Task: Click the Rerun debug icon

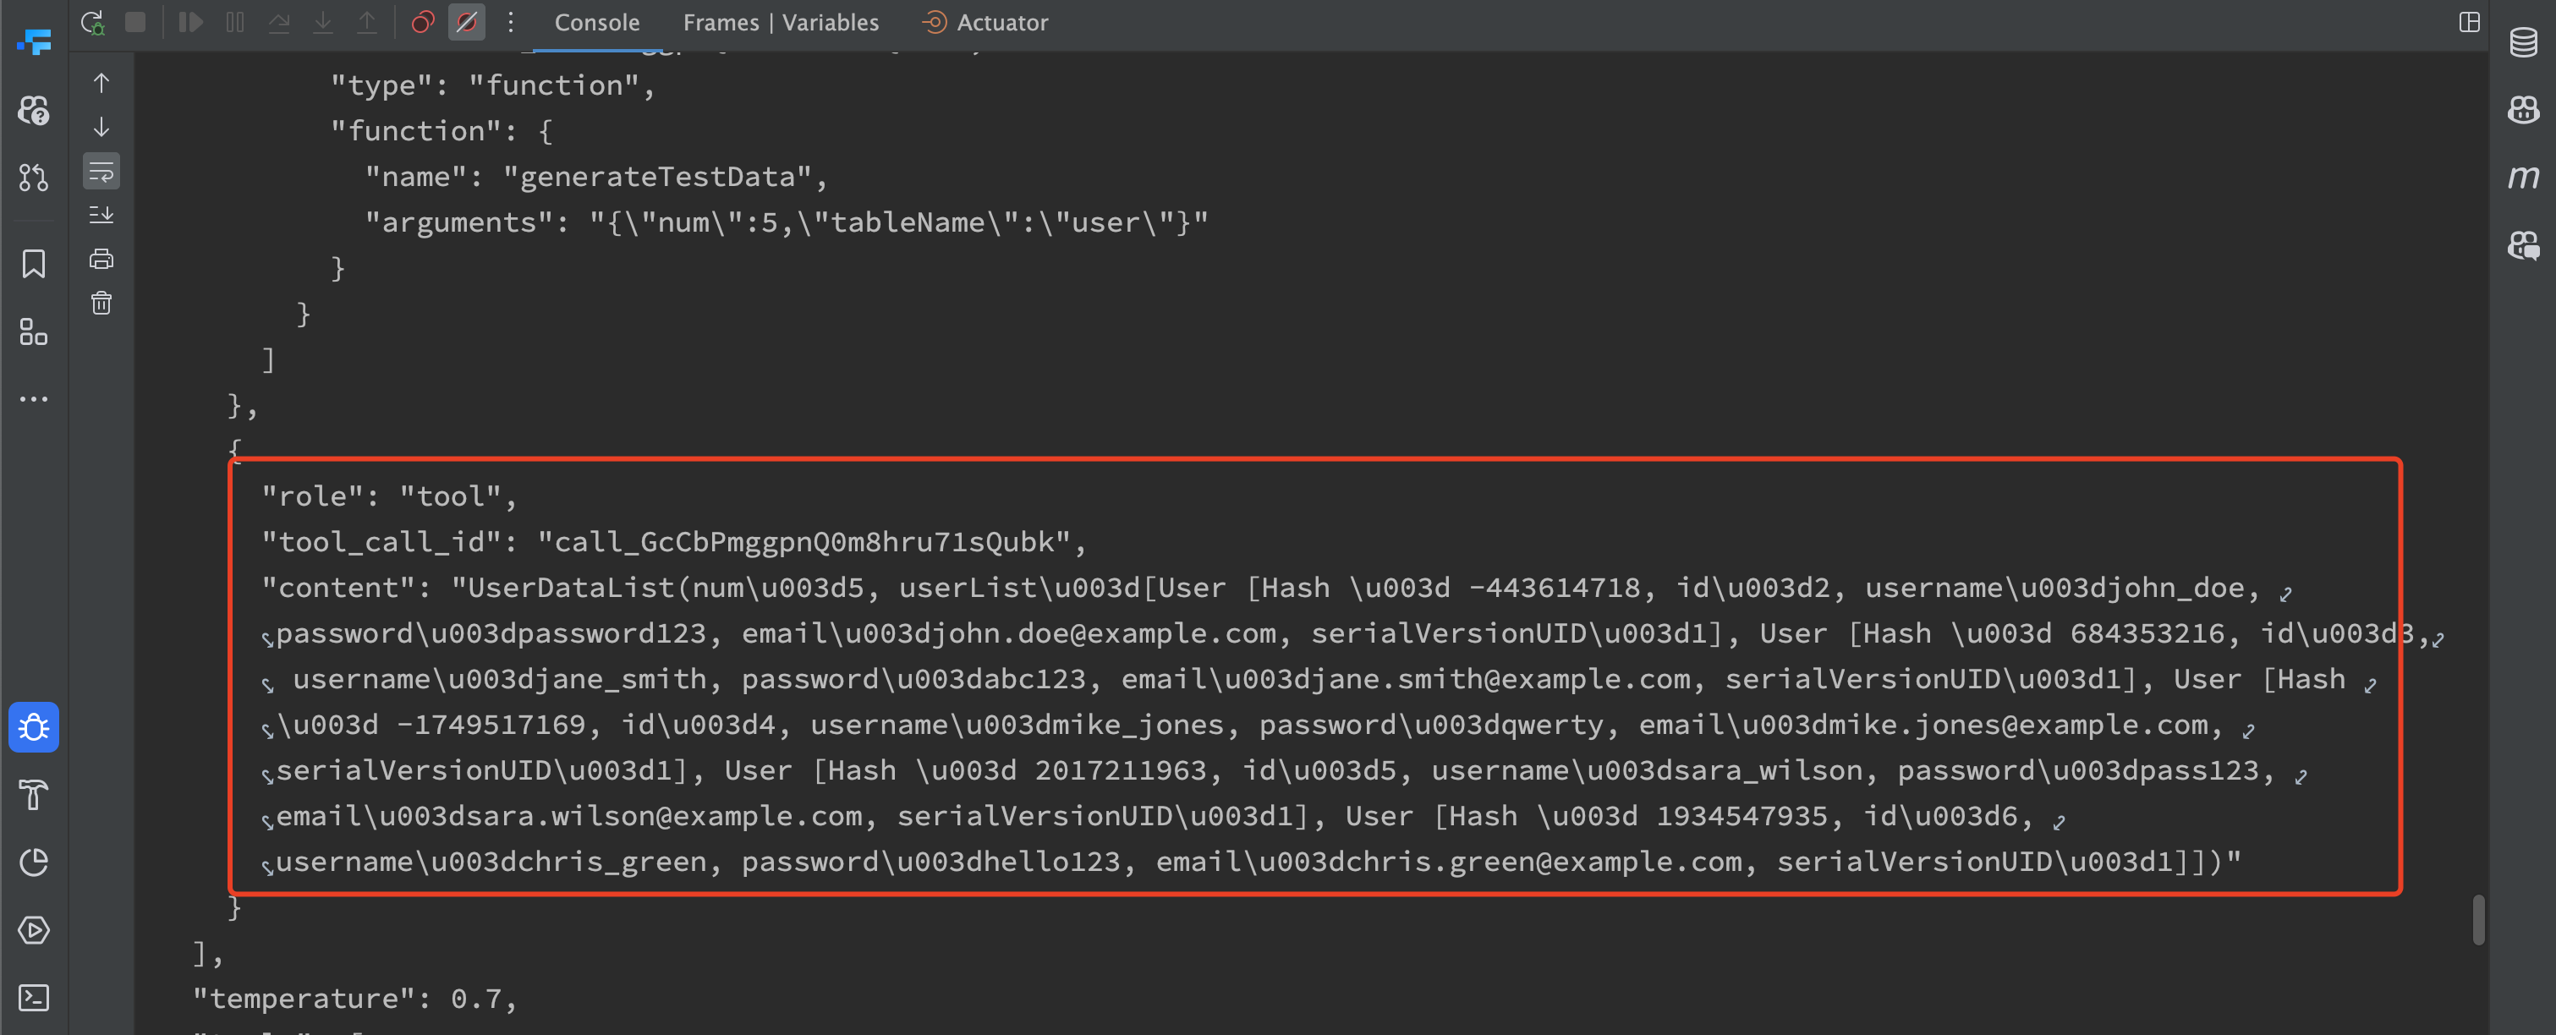Action: pos(92,22)
